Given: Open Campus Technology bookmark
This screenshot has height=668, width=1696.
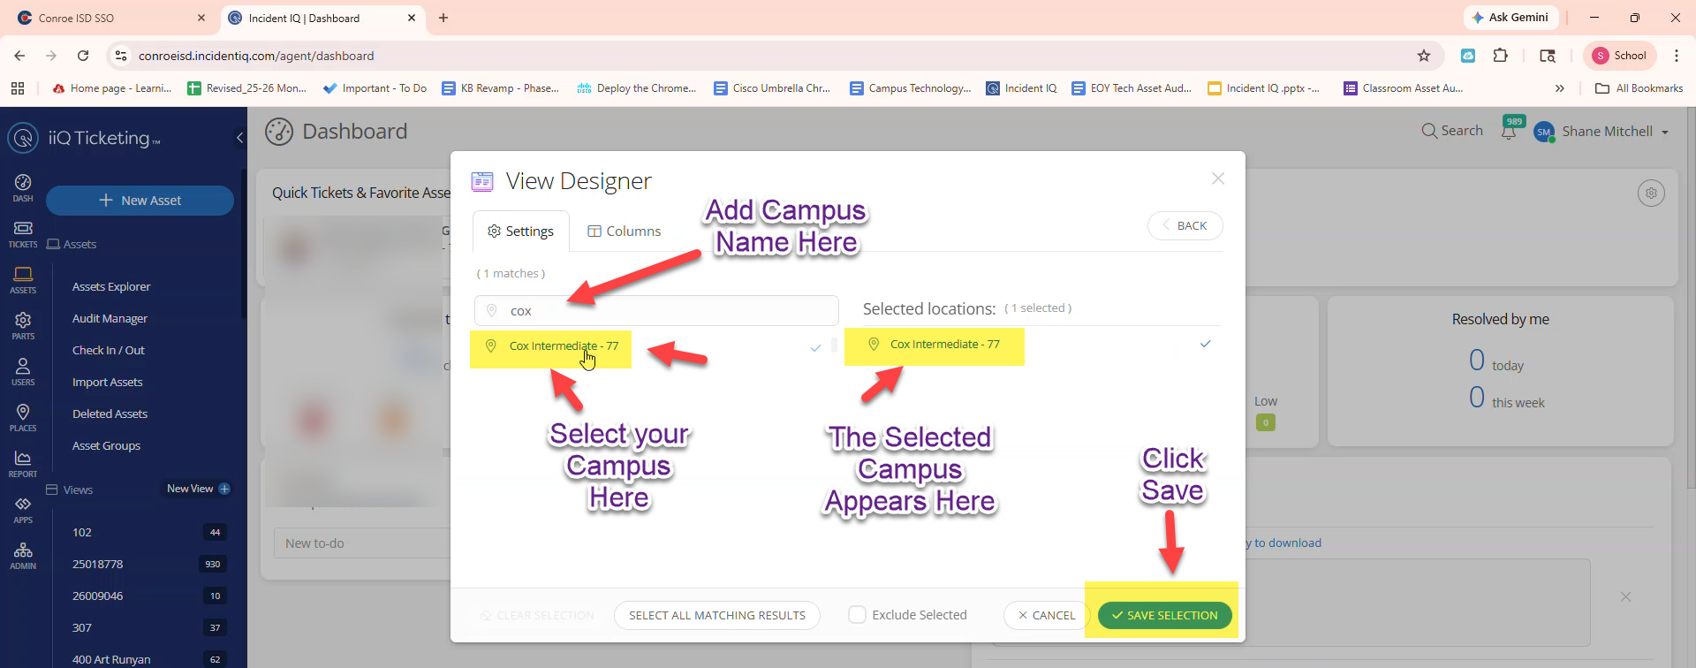Looking at the screenshot, I should point(911,88).
